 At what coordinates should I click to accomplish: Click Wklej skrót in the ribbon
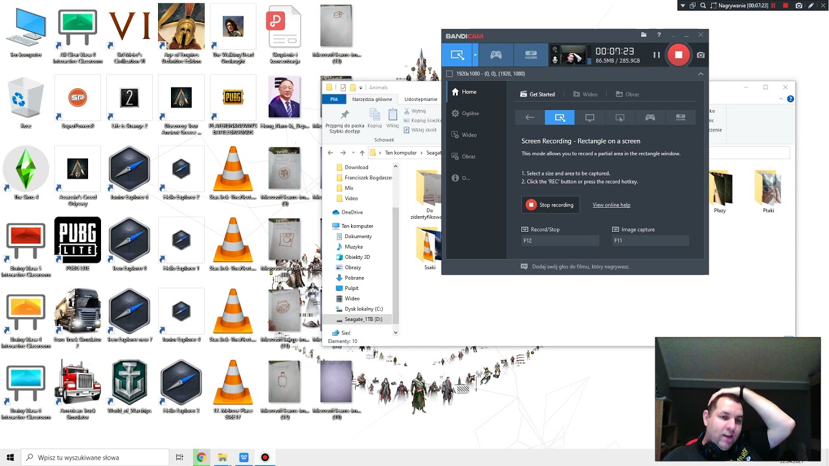click(x=419, y=129)
